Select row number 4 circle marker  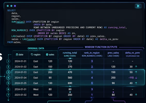[x=8, y=78]
